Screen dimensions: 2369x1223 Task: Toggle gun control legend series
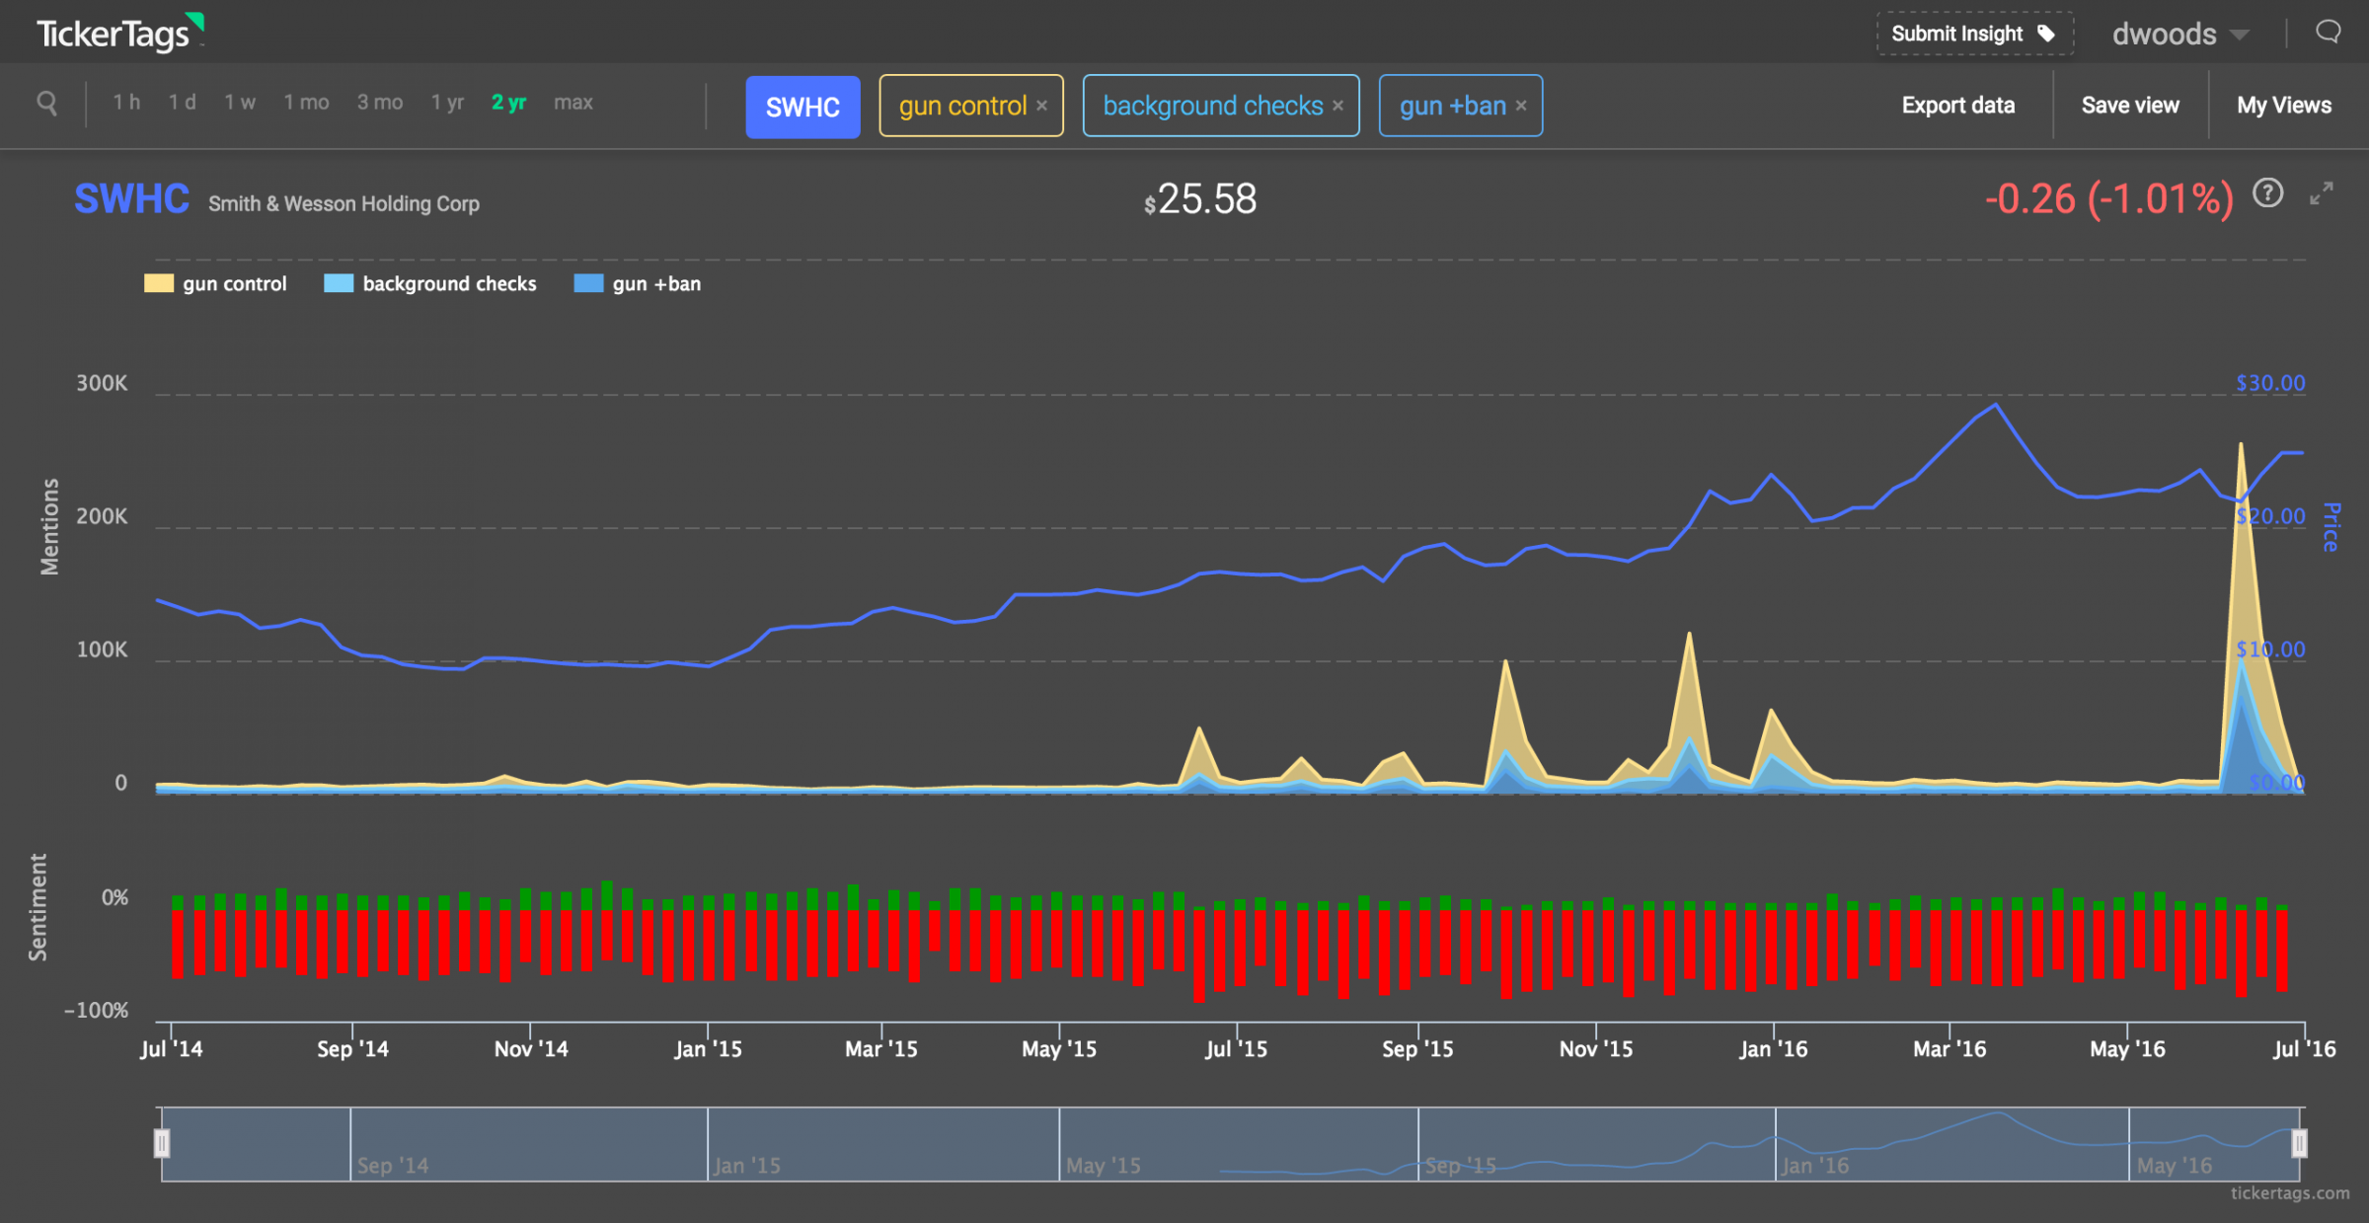click(215, 284)
